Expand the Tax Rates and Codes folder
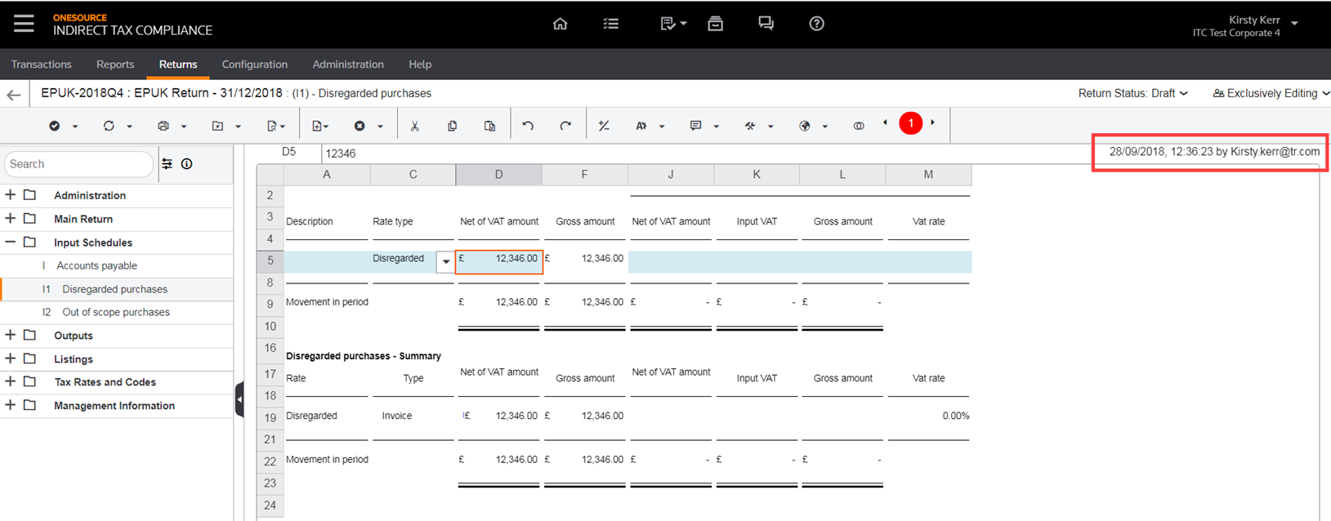Image resolution: width=1331 pixels, height=521 pixels. [x=11, y=382]
